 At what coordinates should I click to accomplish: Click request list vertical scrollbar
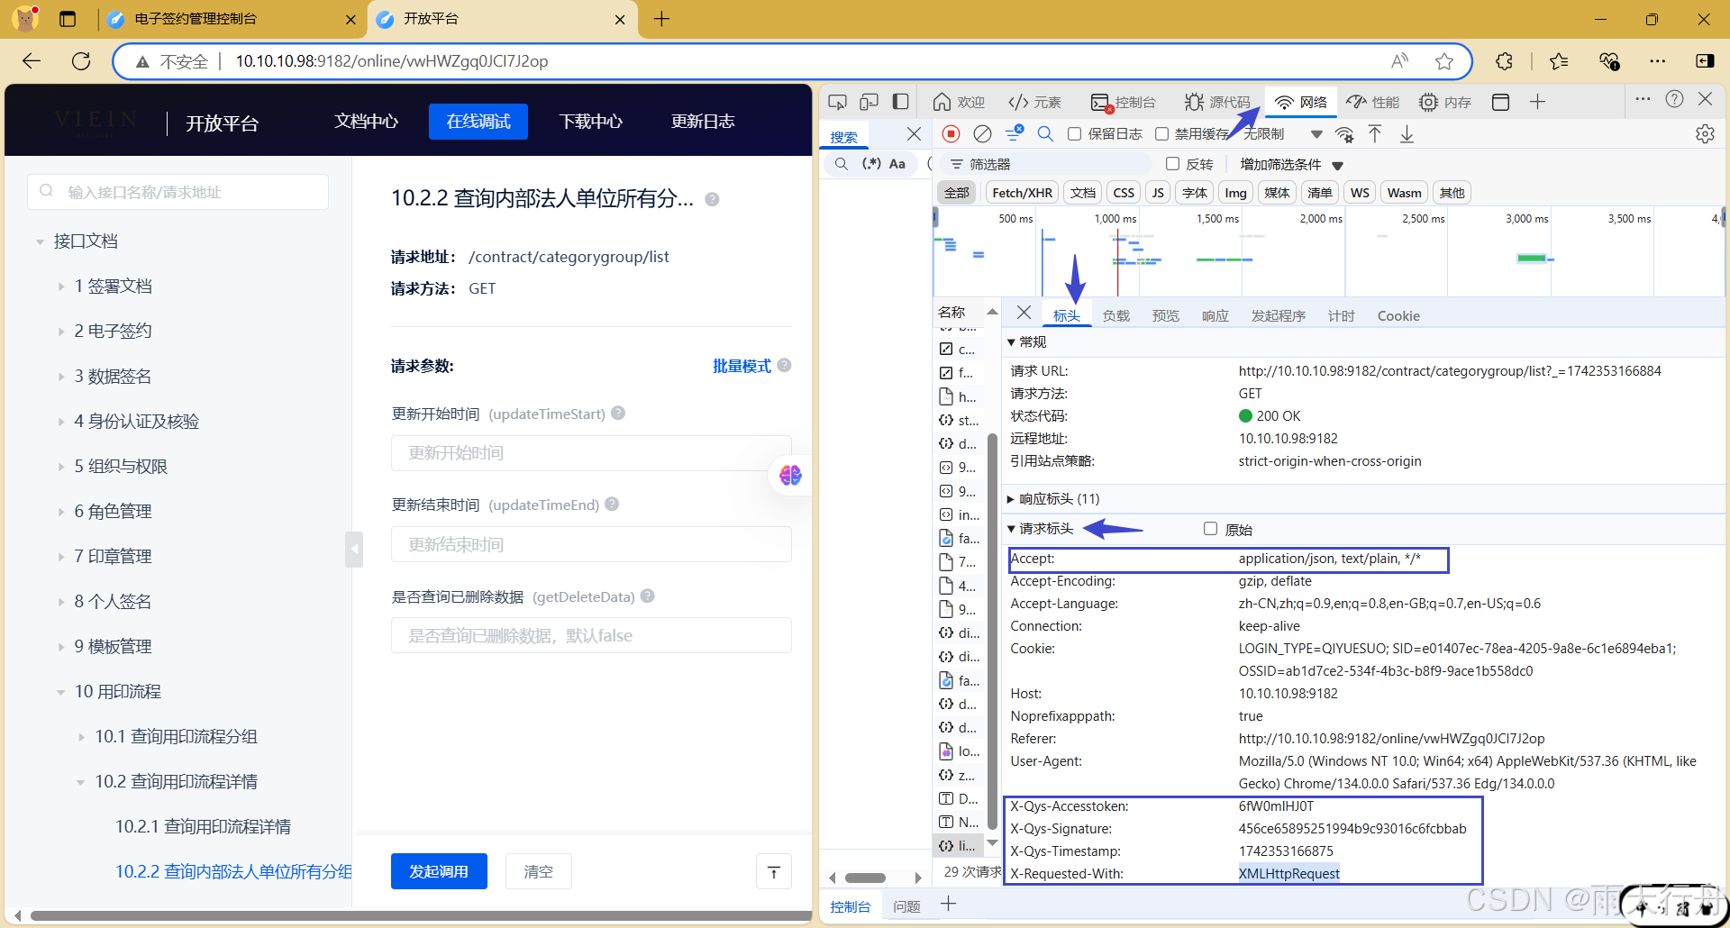992,631
